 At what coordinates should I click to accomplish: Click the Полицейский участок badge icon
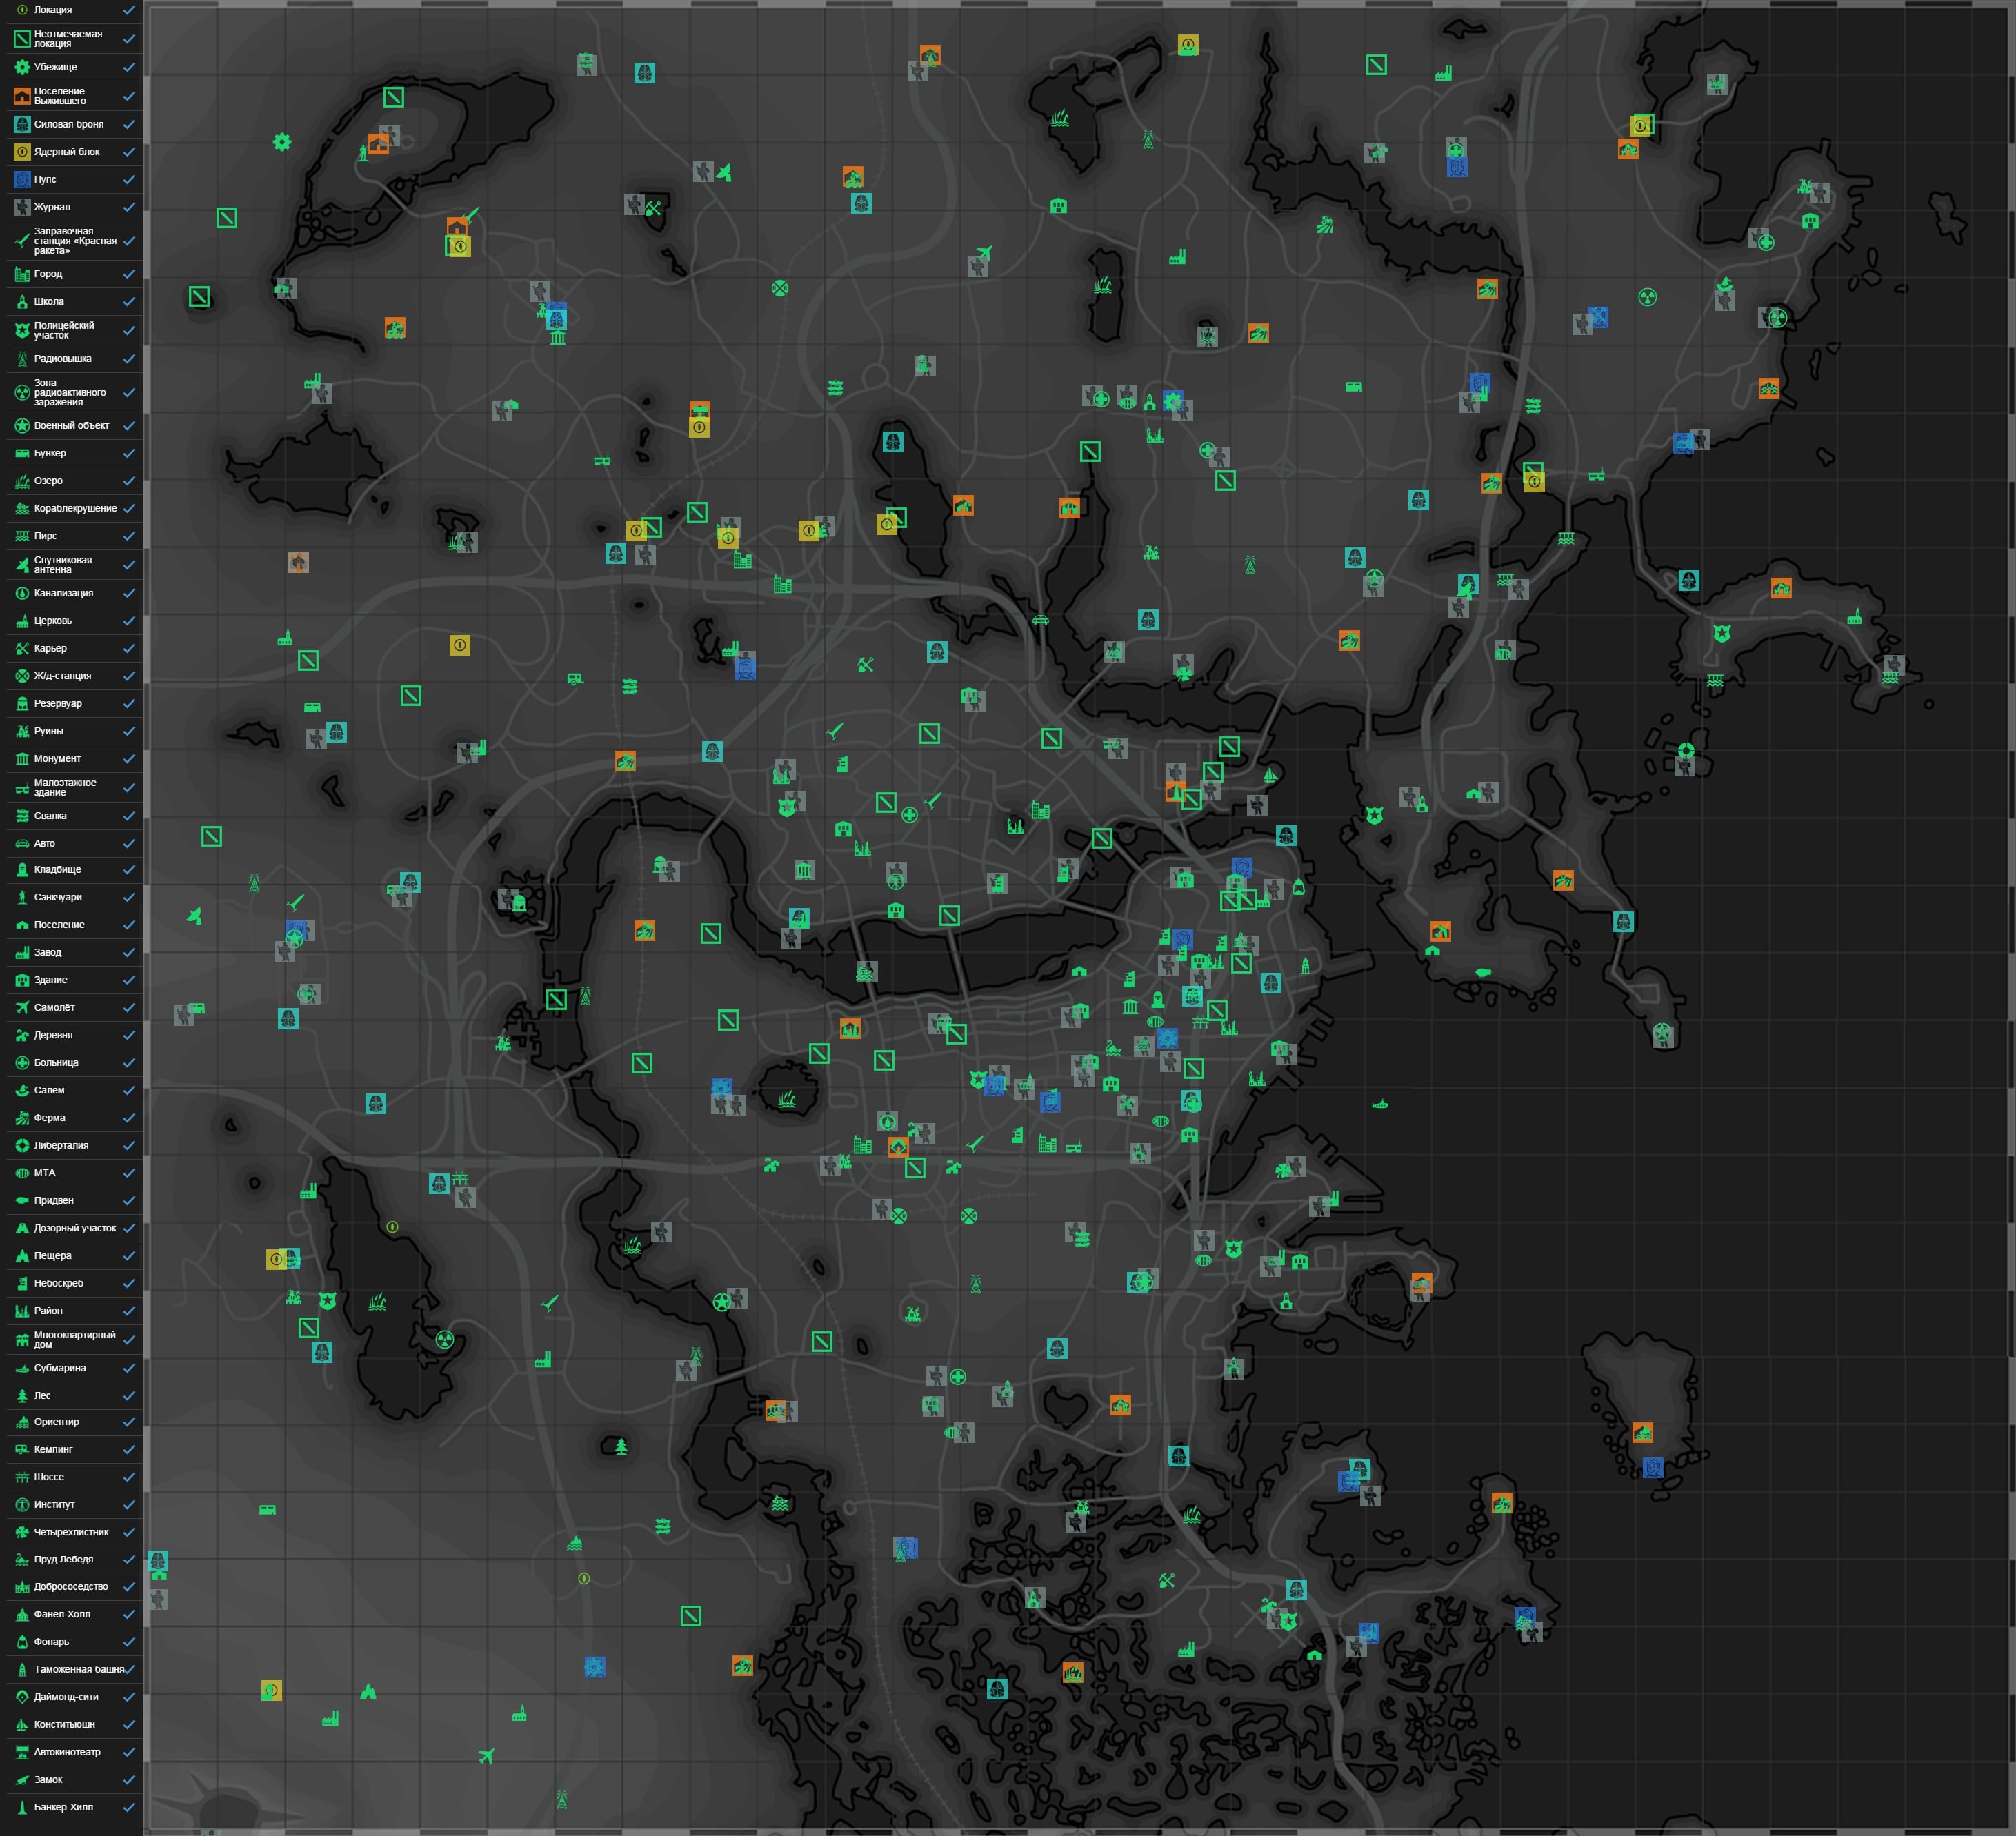click(22, 330)
